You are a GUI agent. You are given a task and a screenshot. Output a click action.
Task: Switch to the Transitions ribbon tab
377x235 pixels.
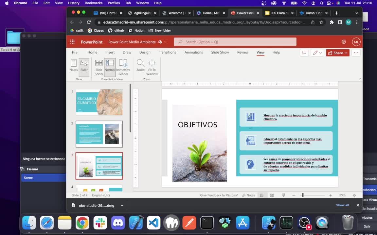(167, 52)
